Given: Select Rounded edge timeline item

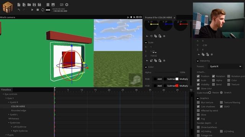Looking at the screenshot, I should pyautogui.click(x=19, y=110).
